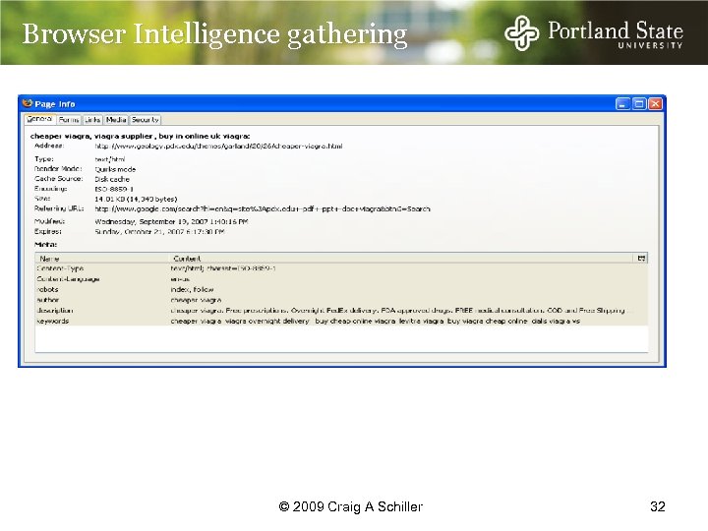708x531 pixels.
Task: Sort Meta table by Content column header
Action: (x=402, y=259)
